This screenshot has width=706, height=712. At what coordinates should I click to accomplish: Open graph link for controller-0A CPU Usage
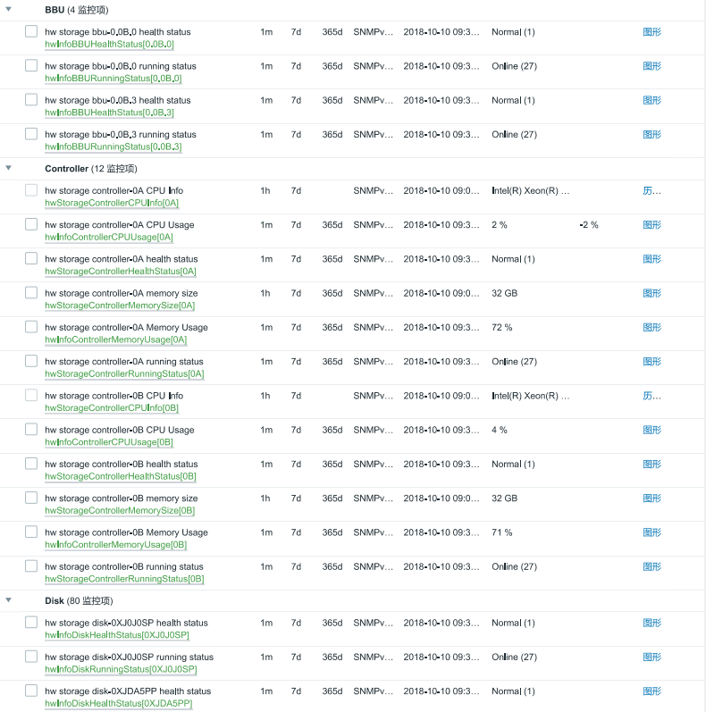(652, 224)
